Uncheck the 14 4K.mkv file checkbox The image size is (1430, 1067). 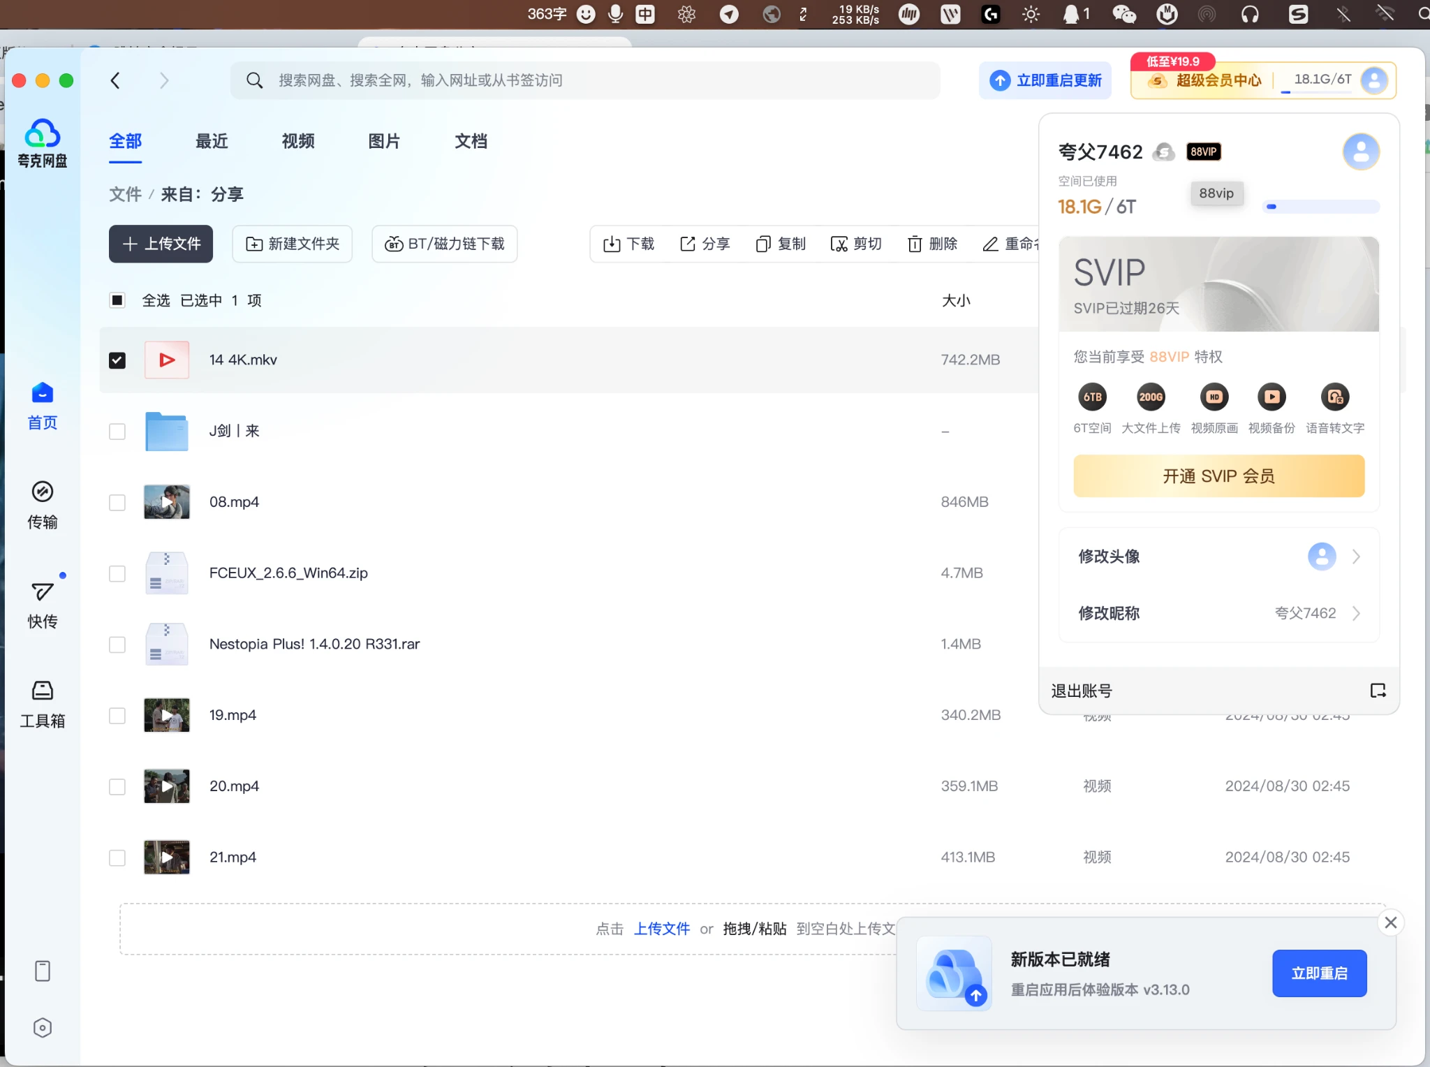pyautogui.click(x=117, y=360)
